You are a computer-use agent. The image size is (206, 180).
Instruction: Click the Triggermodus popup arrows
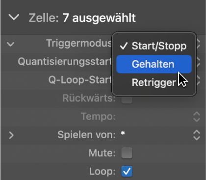(199, 44)
